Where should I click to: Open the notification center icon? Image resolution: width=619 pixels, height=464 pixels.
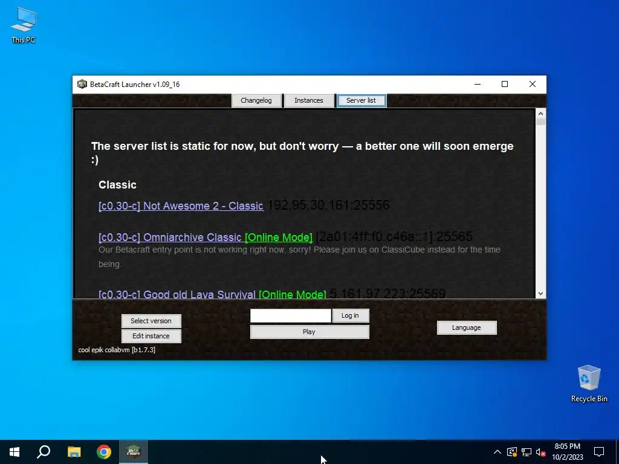(599, 452)
